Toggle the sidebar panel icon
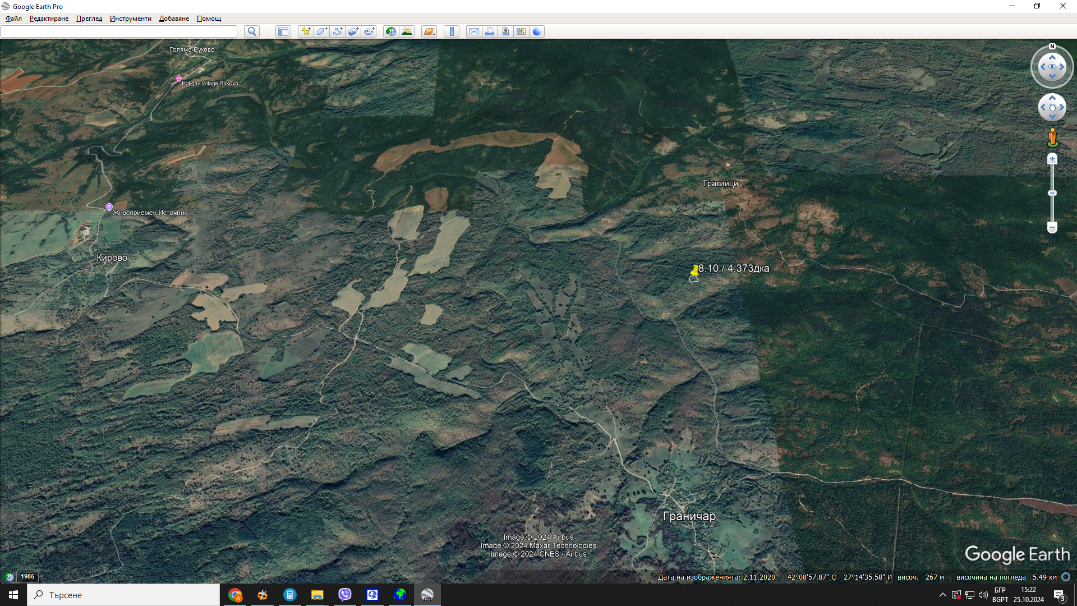This screenshot has width=1077, height=606. [x=283, y=31]
